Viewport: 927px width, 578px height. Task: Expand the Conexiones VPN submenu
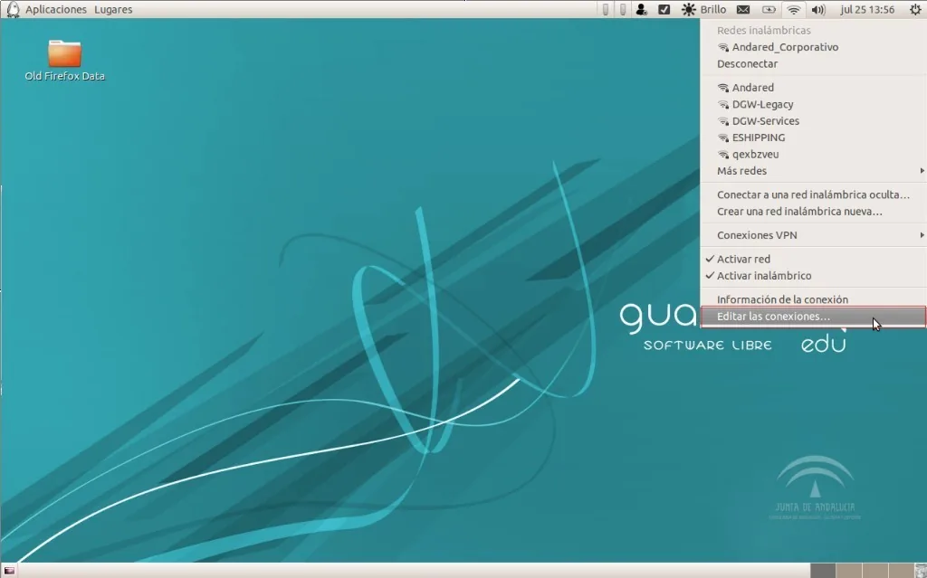(813, 235)
